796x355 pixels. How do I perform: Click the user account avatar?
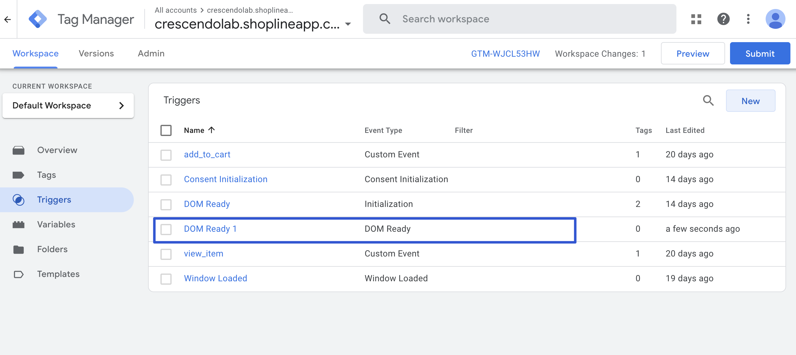(775, 19)
